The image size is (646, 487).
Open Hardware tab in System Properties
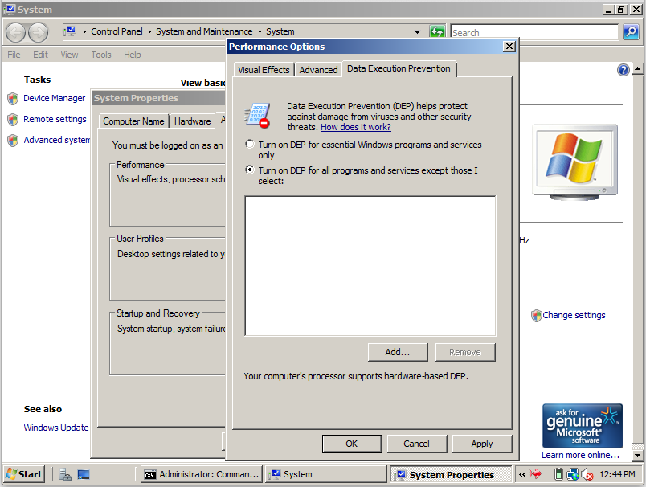coord(192,121)
